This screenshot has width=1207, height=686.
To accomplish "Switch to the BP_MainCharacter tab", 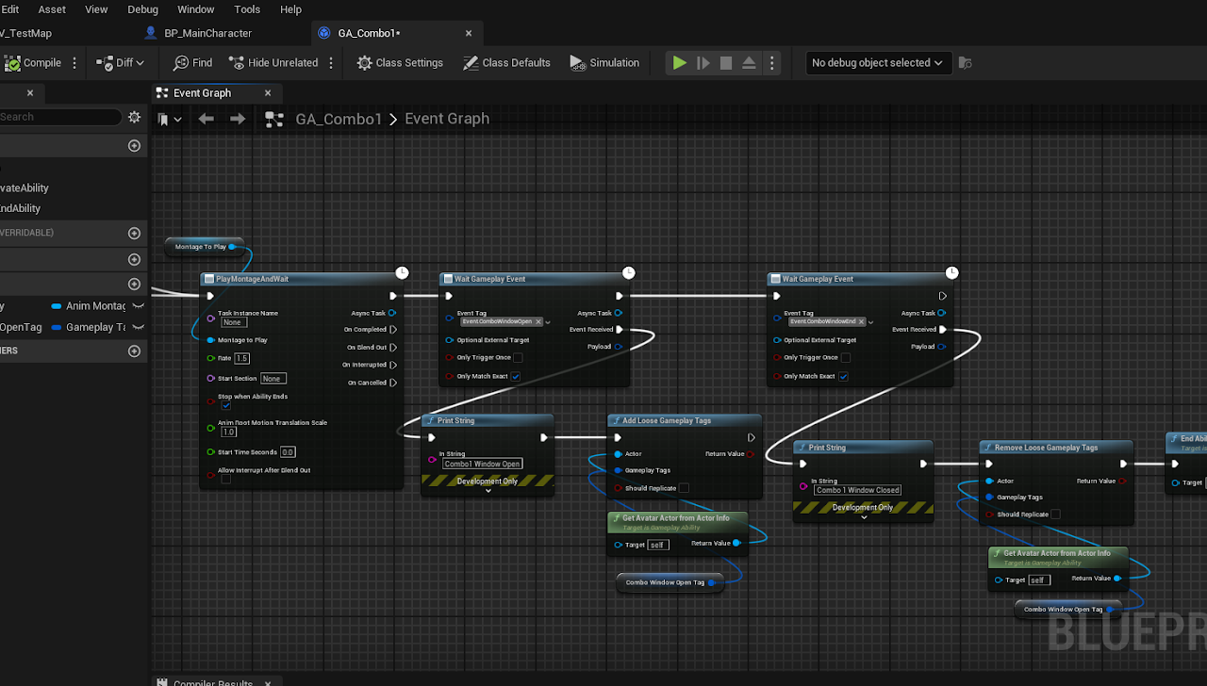I will 207,33.
